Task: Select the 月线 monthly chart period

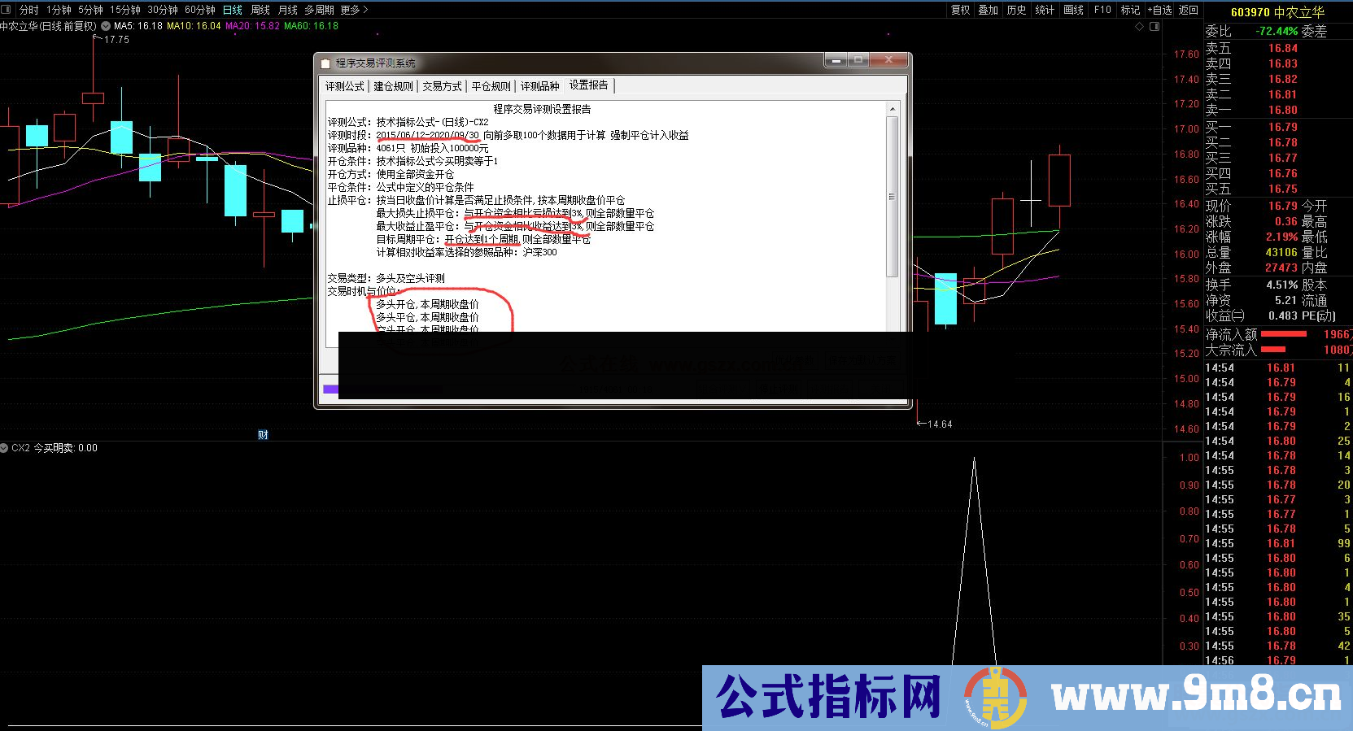Action: pyautogui.click(x=288, y=10)
